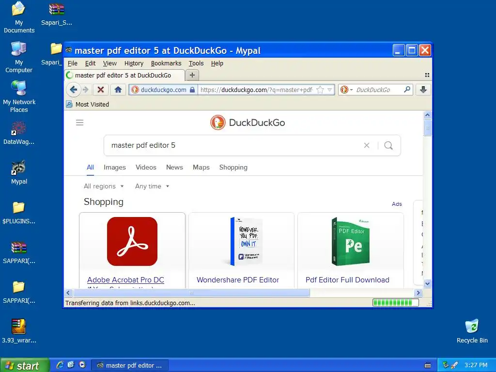Switch to the Shopping results tab
Image resolution: width=496 pixels, height=372 pixels.
pos(233,167)
